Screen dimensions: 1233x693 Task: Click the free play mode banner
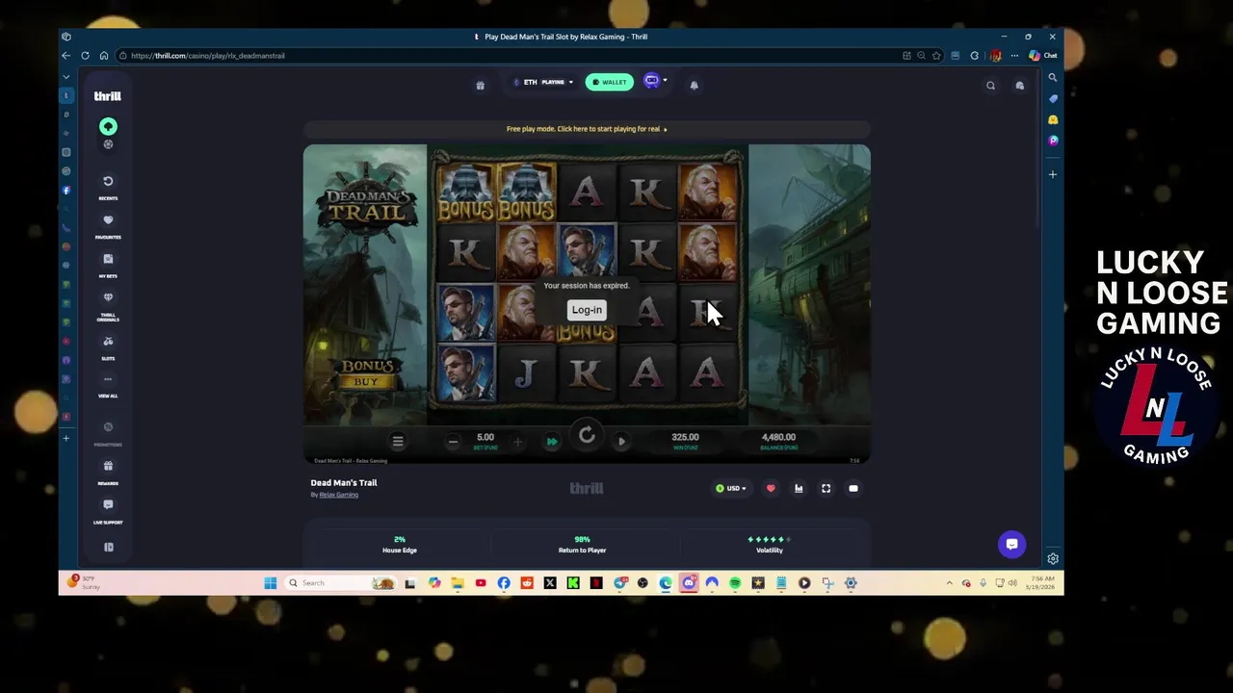[x=587, y=129]
